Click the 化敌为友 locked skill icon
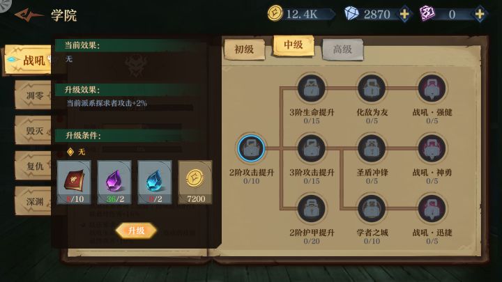Image resolution: width=502 pixels, height=282 pixels. (x=372, y=88)
